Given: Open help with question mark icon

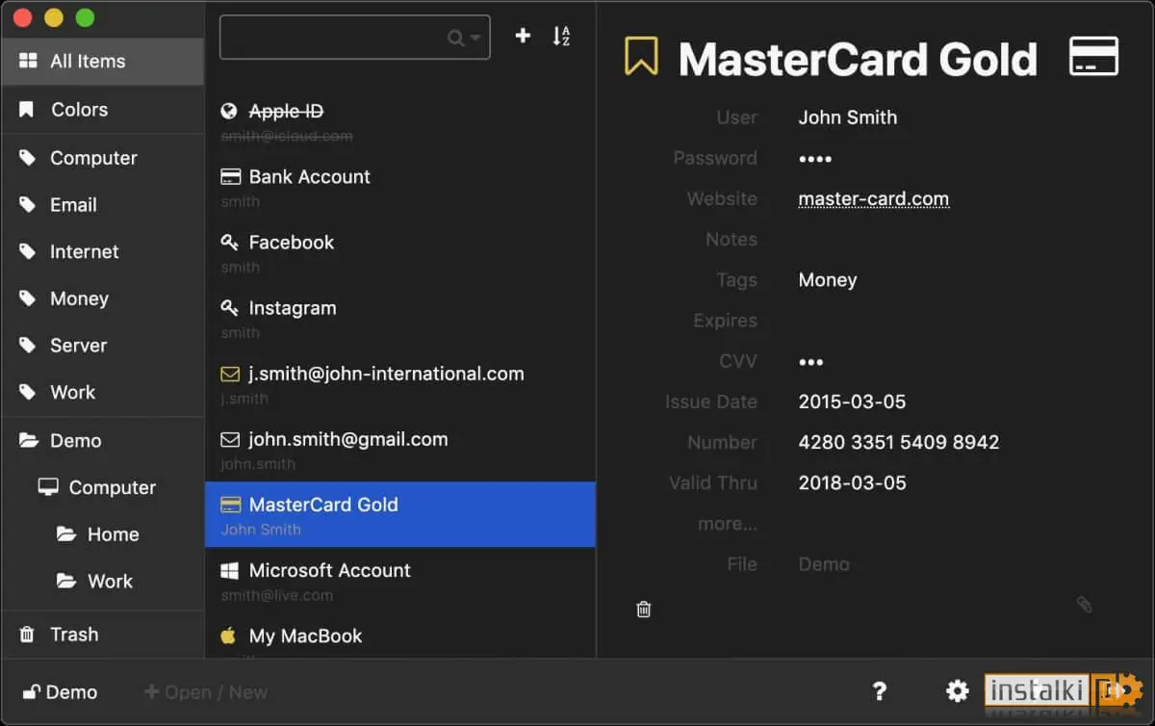Looking at the screenshot, I should 879,690.
